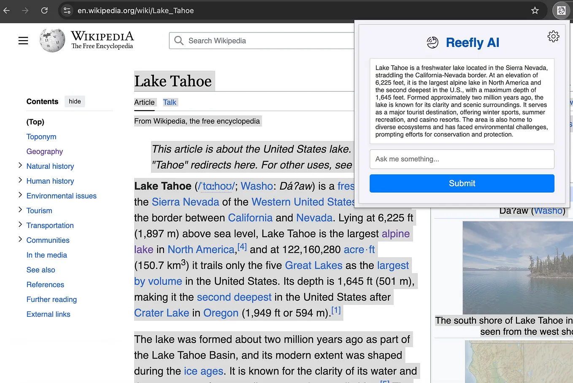Click the Lake Tahoe page heading
This screenshot has height=383, width=573.
coord(173,81)
